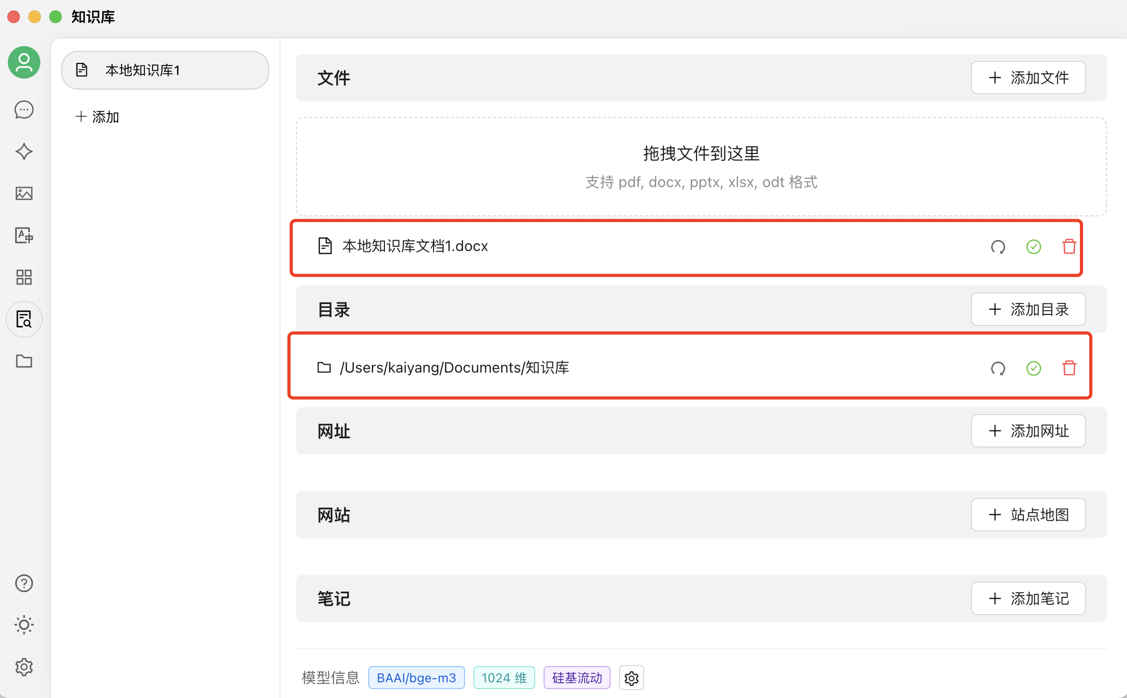The width and height of the screenshot is (1127, 698).
Task: Delete the 本地知识库文档1.docx file
Action: click(x=1069, y=246)
